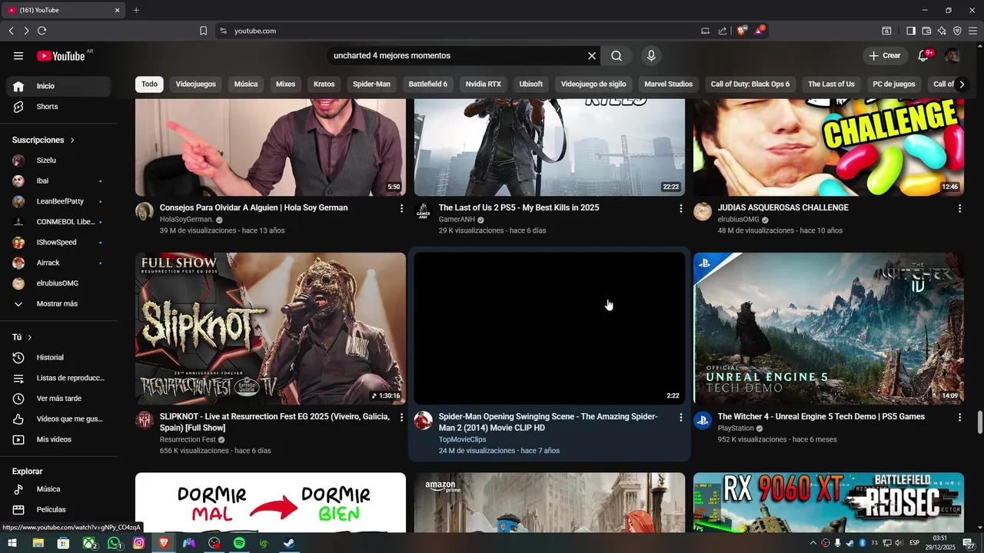Image resolution: width=984 pixels, height=553 pixels.
Task: Select the Videojuegos filter chip
Action: click(x=196, y=84)
